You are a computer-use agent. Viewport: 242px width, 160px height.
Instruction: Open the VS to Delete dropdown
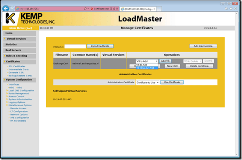coord(192,61)
